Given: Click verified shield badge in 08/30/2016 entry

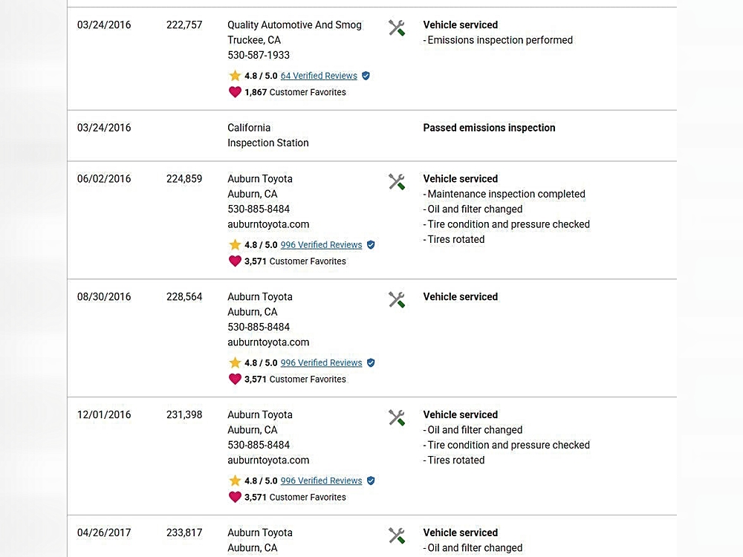Looking at the screenshot, I should tap(371, 363).
